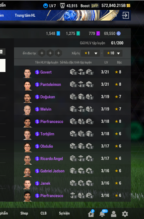144x219 pixels.
Task: Click the blue smiley face icon beside LV 7
Action: (x=45, y=6)
